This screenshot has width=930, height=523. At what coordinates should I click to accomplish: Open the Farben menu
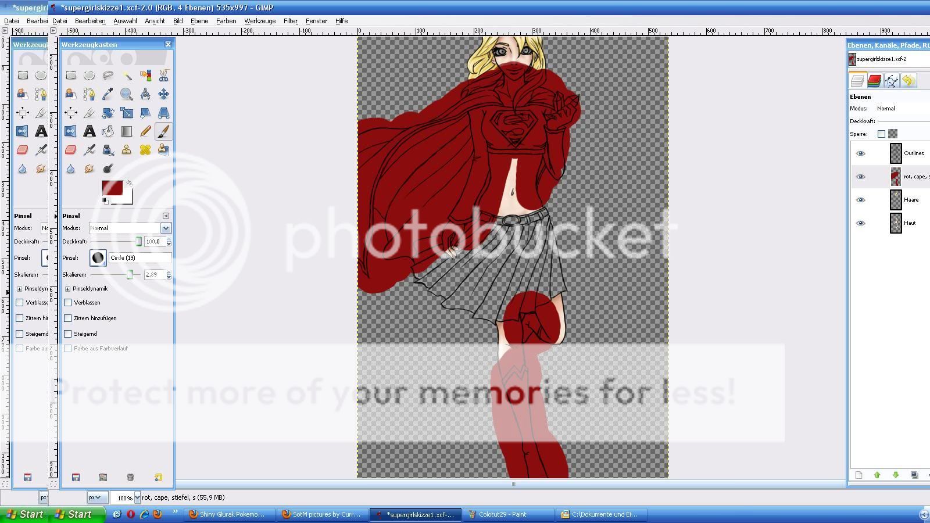(226, 21)
